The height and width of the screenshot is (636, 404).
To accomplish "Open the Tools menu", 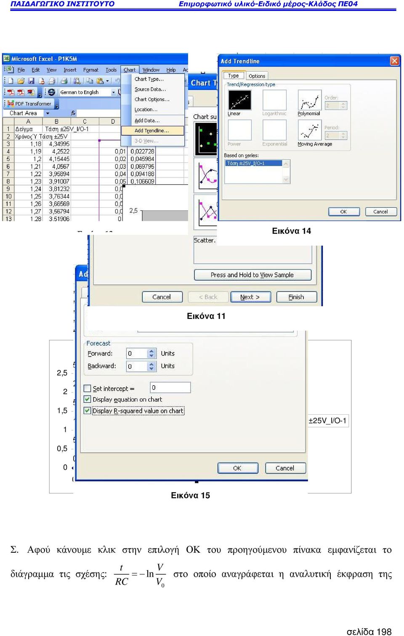I will [x=111, y=70].
